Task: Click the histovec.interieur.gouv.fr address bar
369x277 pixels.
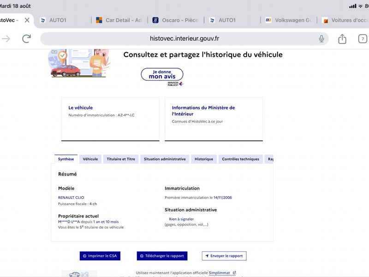Action: (x=184, y=39)
